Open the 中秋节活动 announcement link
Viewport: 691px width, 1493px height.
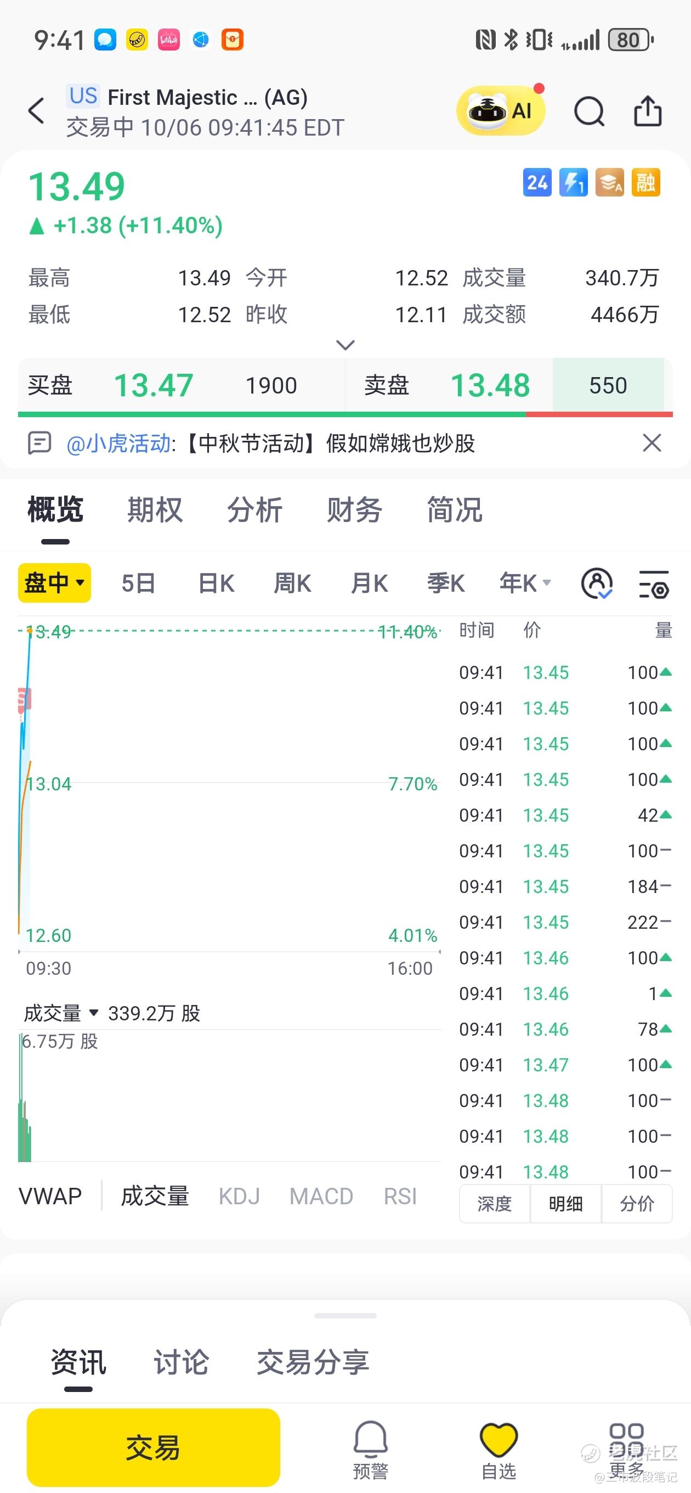pyautogui.click(x=330, y=444)
